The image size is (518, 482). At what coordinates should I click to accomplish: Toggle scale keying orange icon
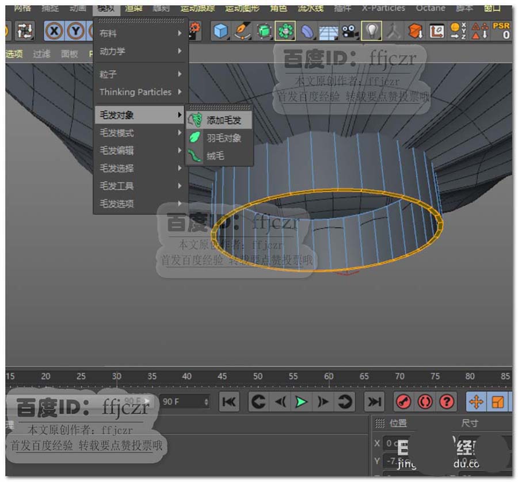498,402
